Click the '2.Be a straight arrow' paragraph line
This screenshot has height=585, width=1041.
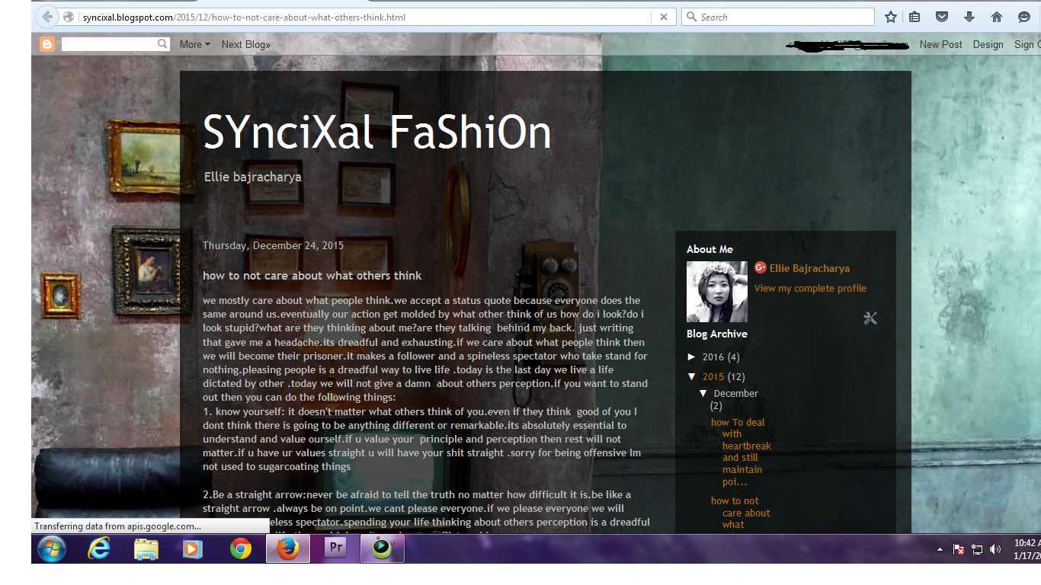417,494
